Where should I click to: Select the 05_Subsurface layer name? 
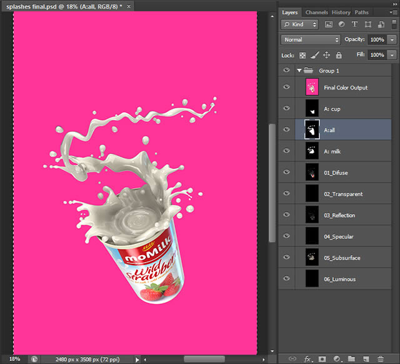tap(342, 258)
